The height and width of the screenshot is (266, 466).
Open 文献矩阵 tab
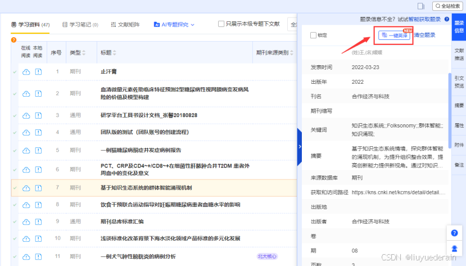click(125, 24)
